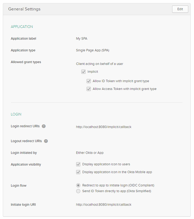Select Send ID Token directly to app radio

[78, 191]
